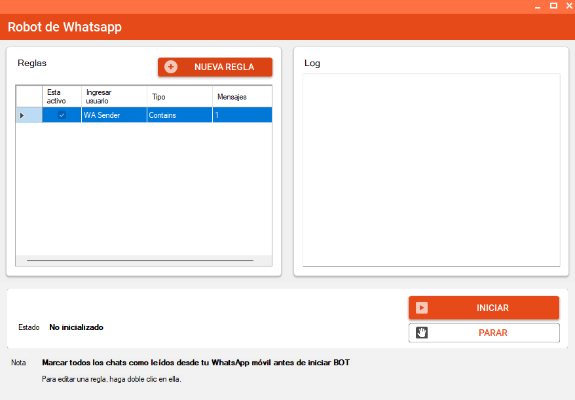Image resolution: width=575 pixels, height=400 pixels.
Task: Sort by the Ingresar usuario column header
Action: pos(113,97)
